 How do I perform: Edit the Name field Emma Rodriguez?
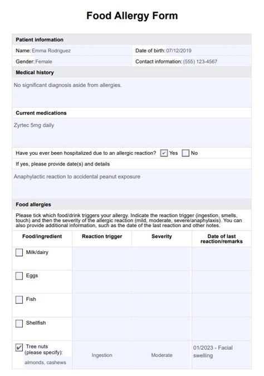coord(81,51)
